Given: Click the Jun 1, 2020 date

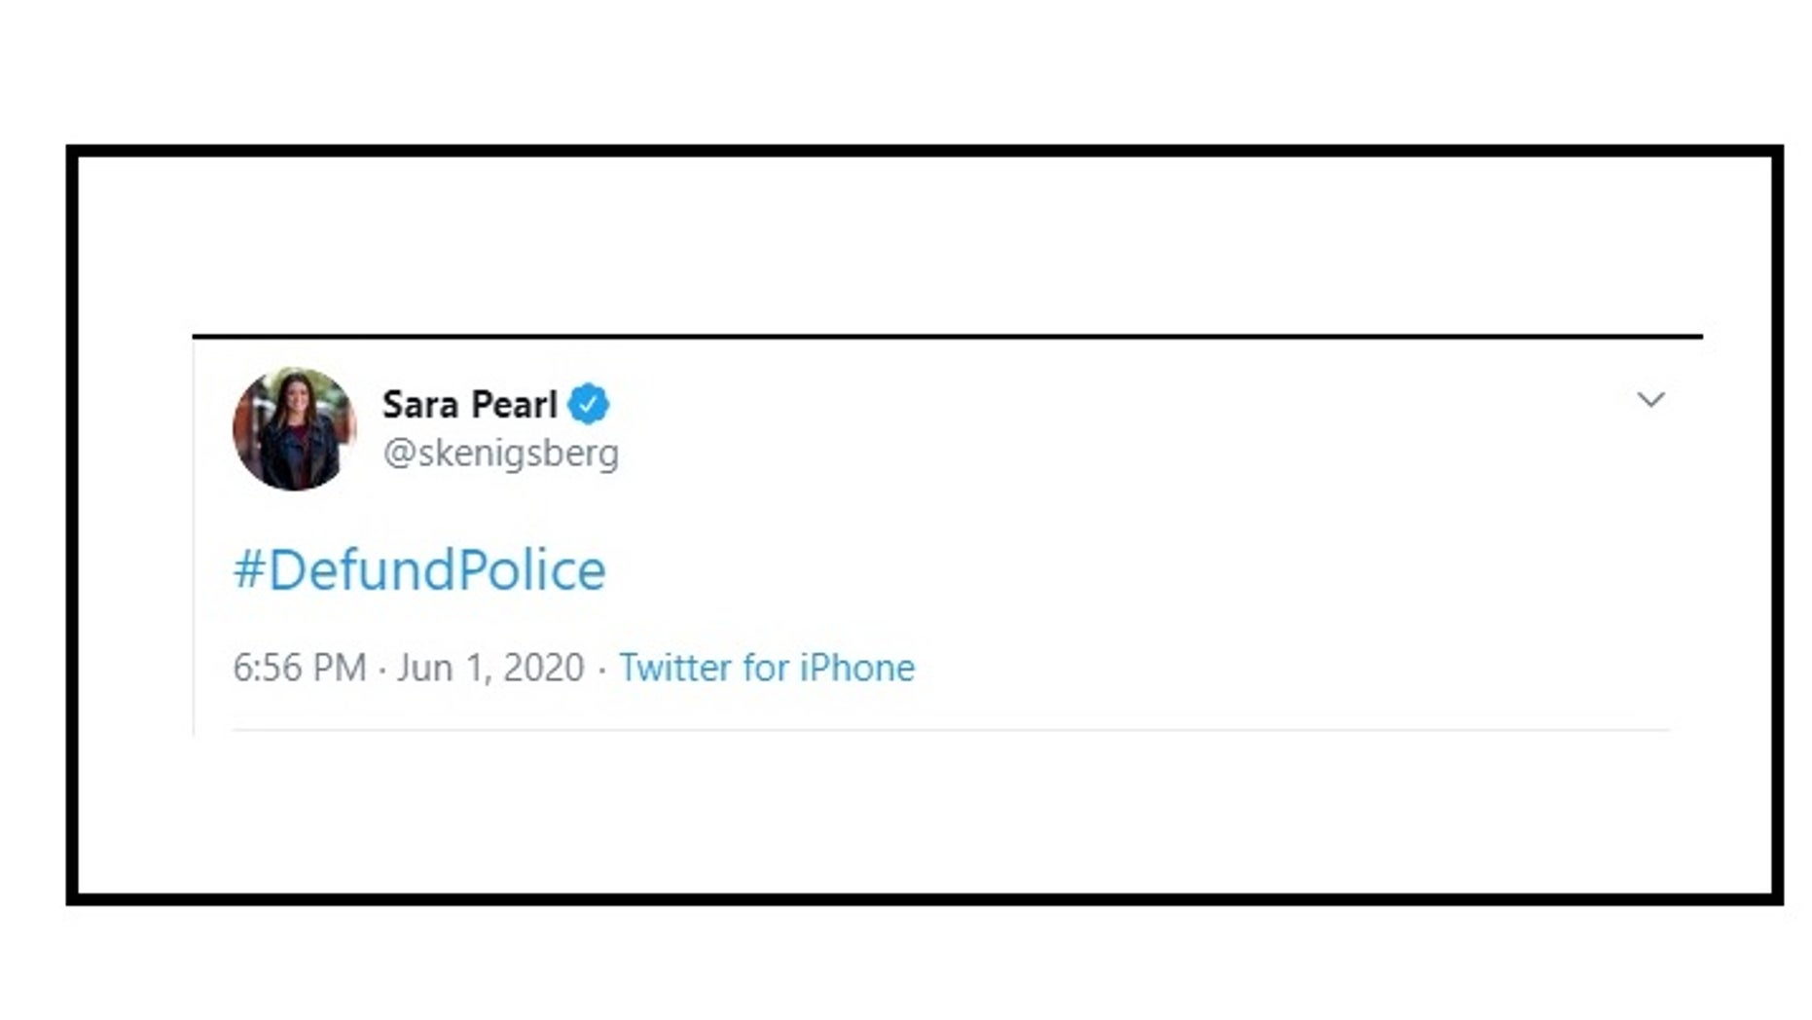Looking at the screenshot, I should coord(490,668).
